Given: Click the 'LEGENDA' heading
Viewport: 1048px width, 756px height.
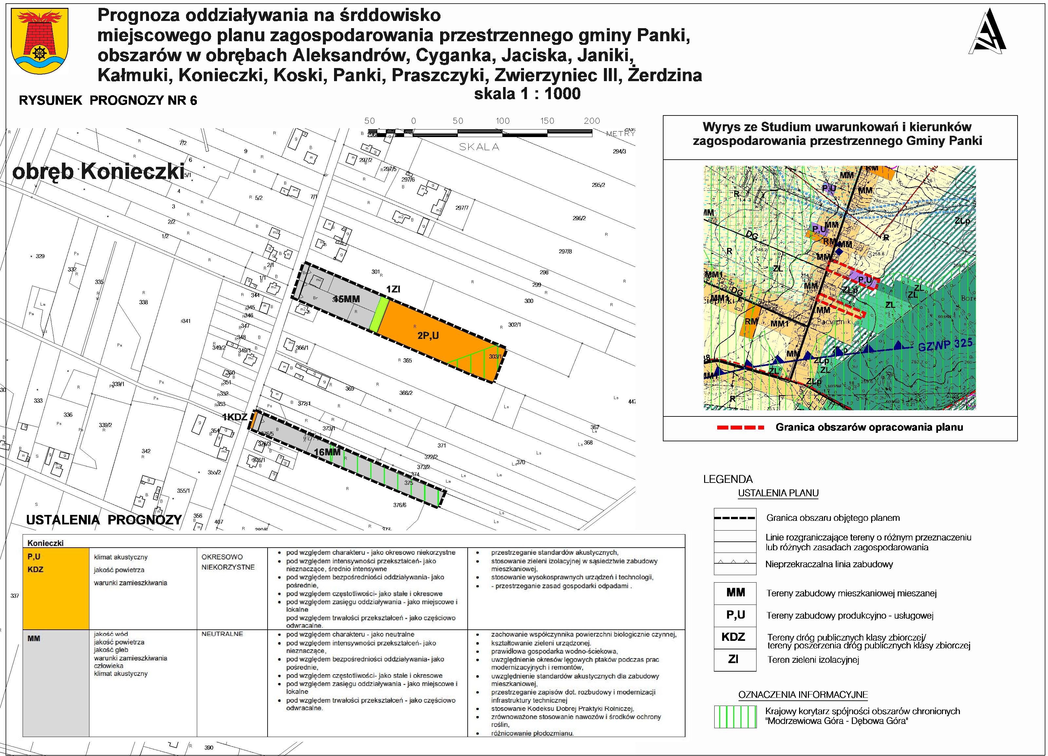Looking at the screenshot, I should click(728, 479).
